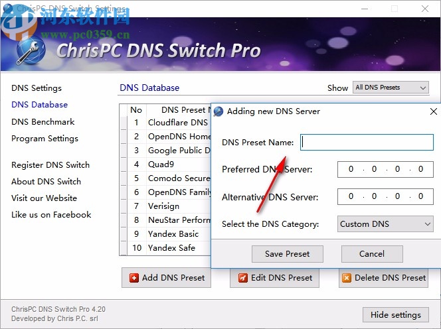Click Visit our Website link

(44, 198)
